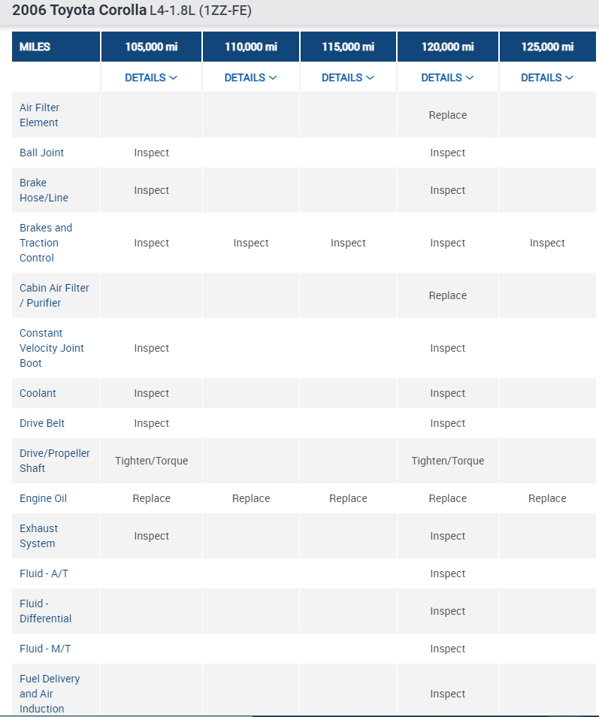Viewport: 599px width, 717px height.
Task: Open Cabin Air Filter / Purifier link
Action: [54, 295]
